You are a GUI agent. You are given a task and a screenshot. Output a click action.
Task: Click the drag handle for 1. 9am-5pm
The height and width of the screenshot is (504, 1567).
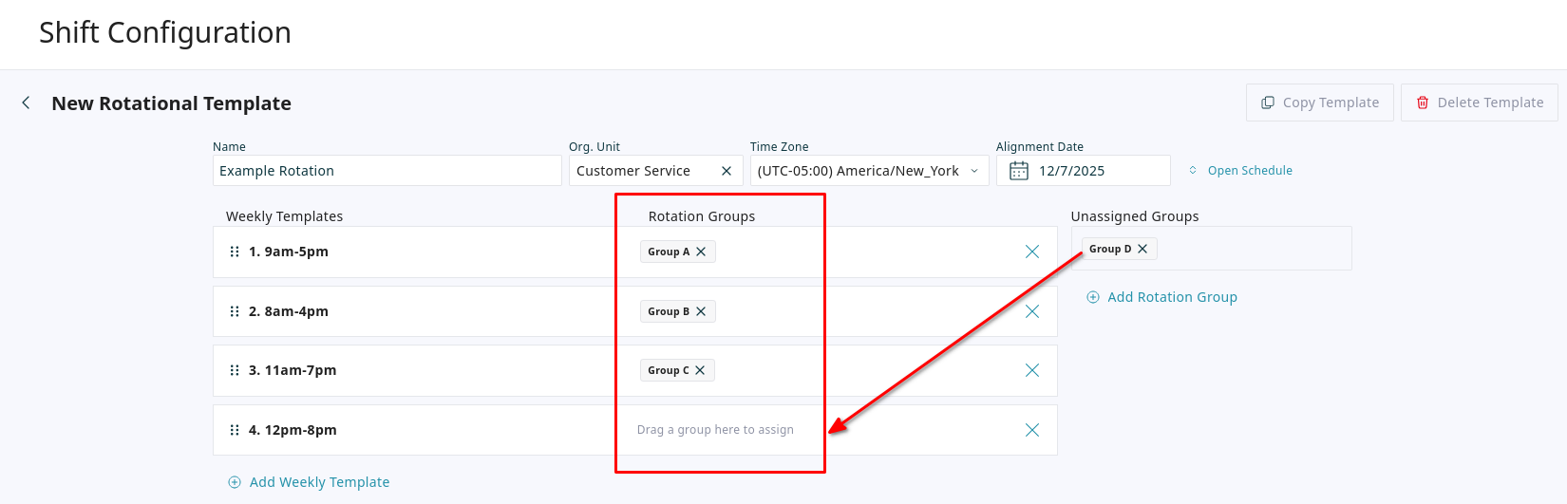[235, 252]
